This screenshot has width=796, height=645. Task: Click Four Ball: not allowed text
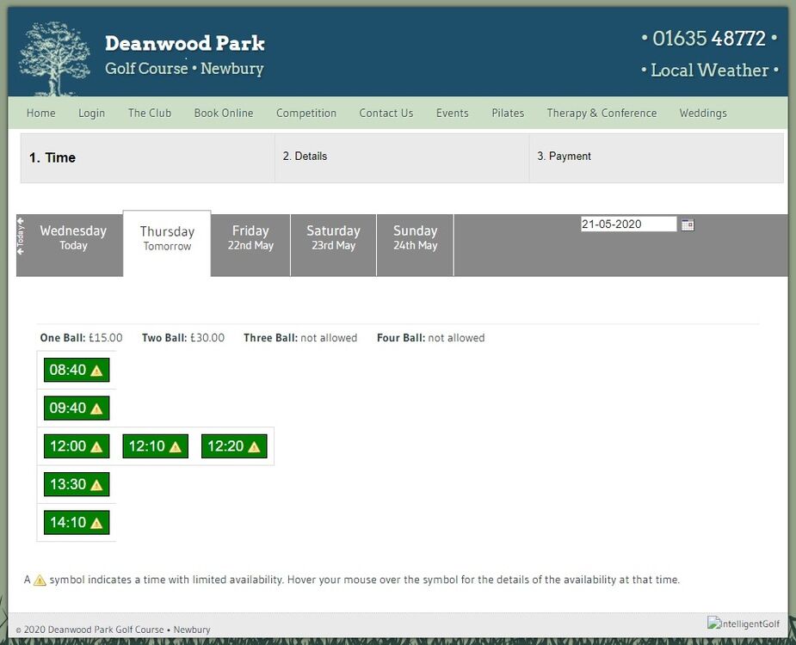pos(430,337)
